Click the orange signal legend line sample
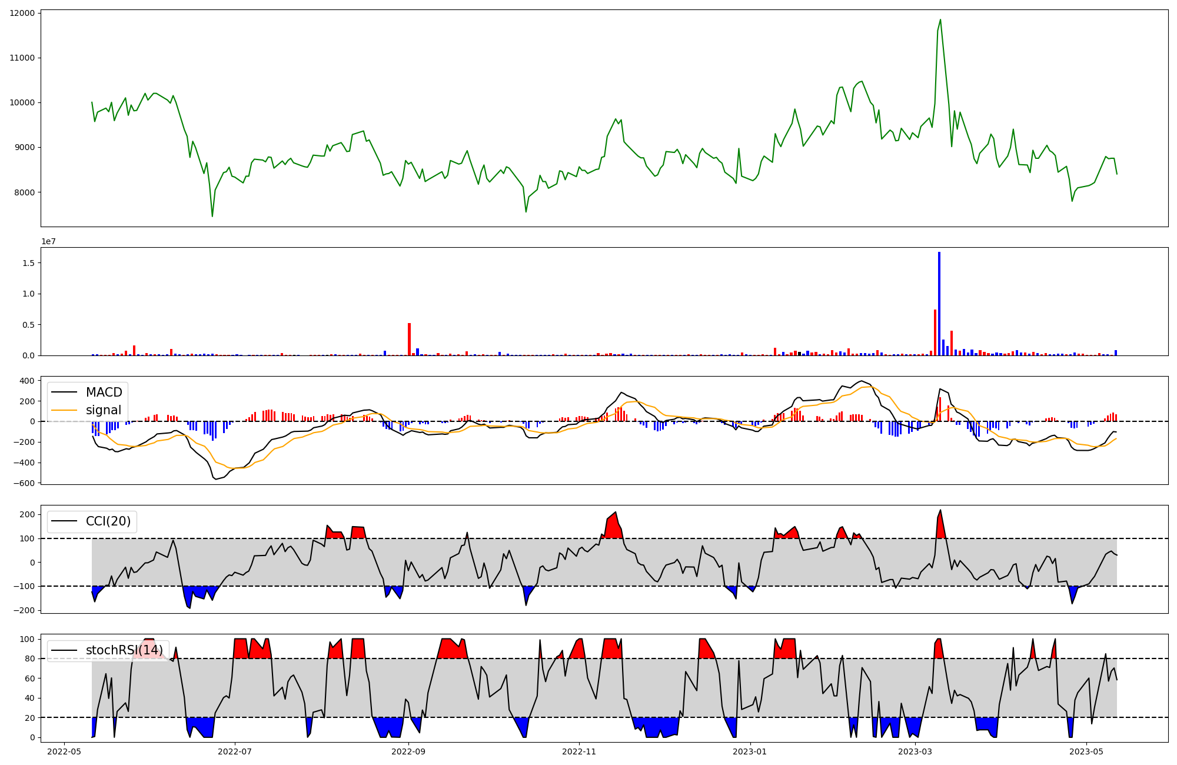This screenshot has width=1177, height=765. click(x=65, y=410)
